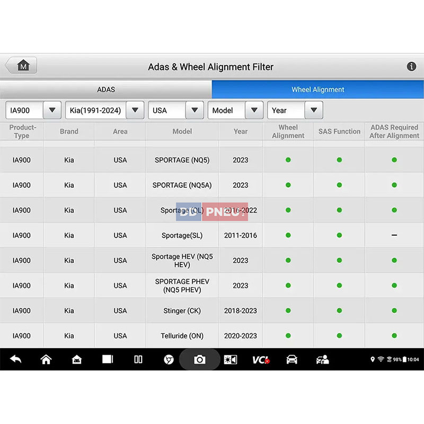Select the Wheel Alignment tab
Viewport: 424px width, 424px height.
tap(318, 90)
